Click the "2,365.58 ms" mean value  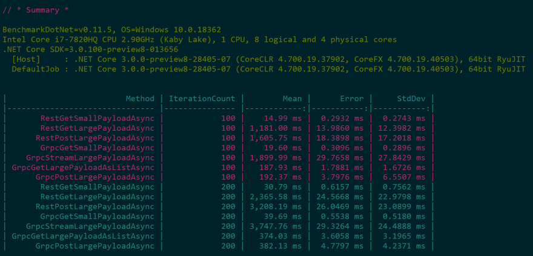tap(276, 197)
